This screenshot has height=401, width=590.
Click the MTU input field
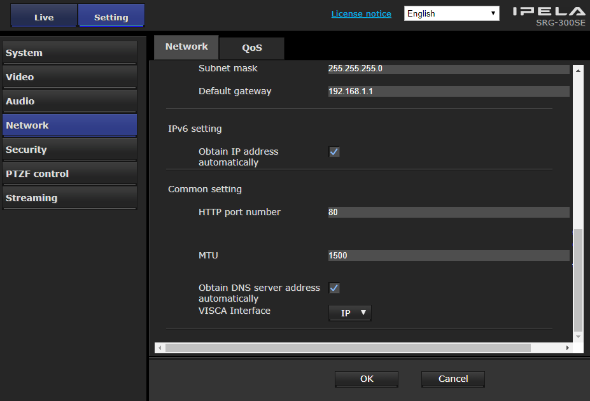[x=448, y=256]
